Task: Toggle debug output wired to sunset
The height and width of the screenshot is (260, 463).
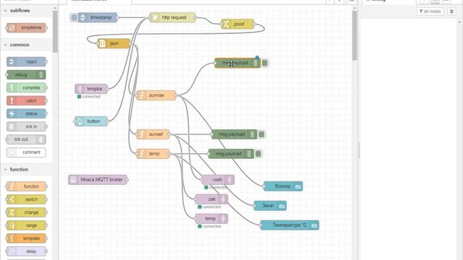Action: tap(261, 134)
